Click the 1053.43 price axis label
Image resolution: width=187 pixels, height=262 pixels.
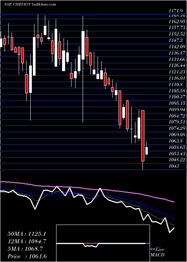pyautogui.click(x=177, y=153)
